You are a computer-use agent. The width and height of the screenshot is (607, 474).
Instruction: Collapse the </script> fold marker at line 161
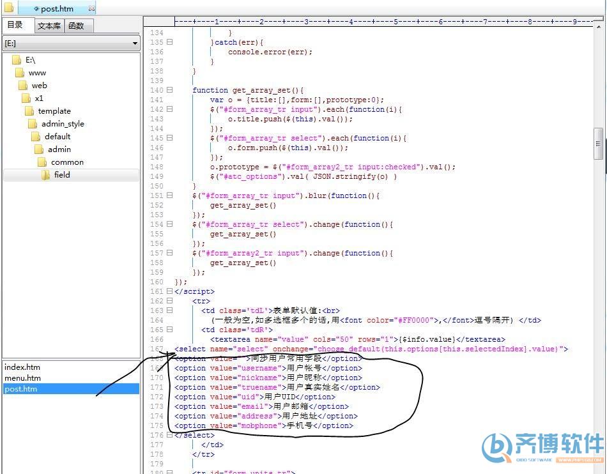pyautogui.click(x=169, y=291)
